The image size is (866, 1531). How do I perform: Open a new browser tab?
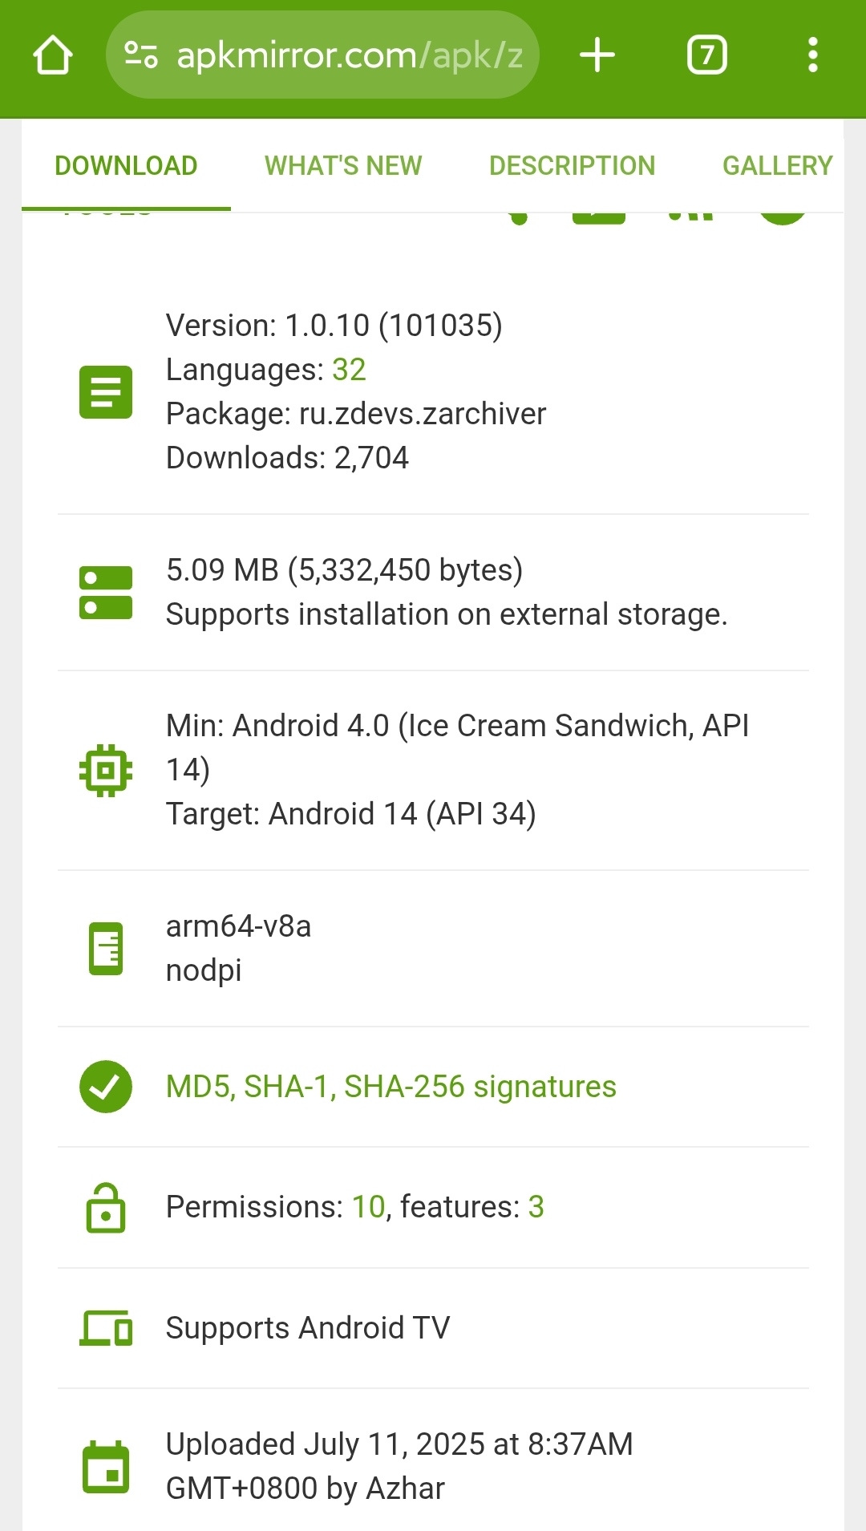click(597, 55)
